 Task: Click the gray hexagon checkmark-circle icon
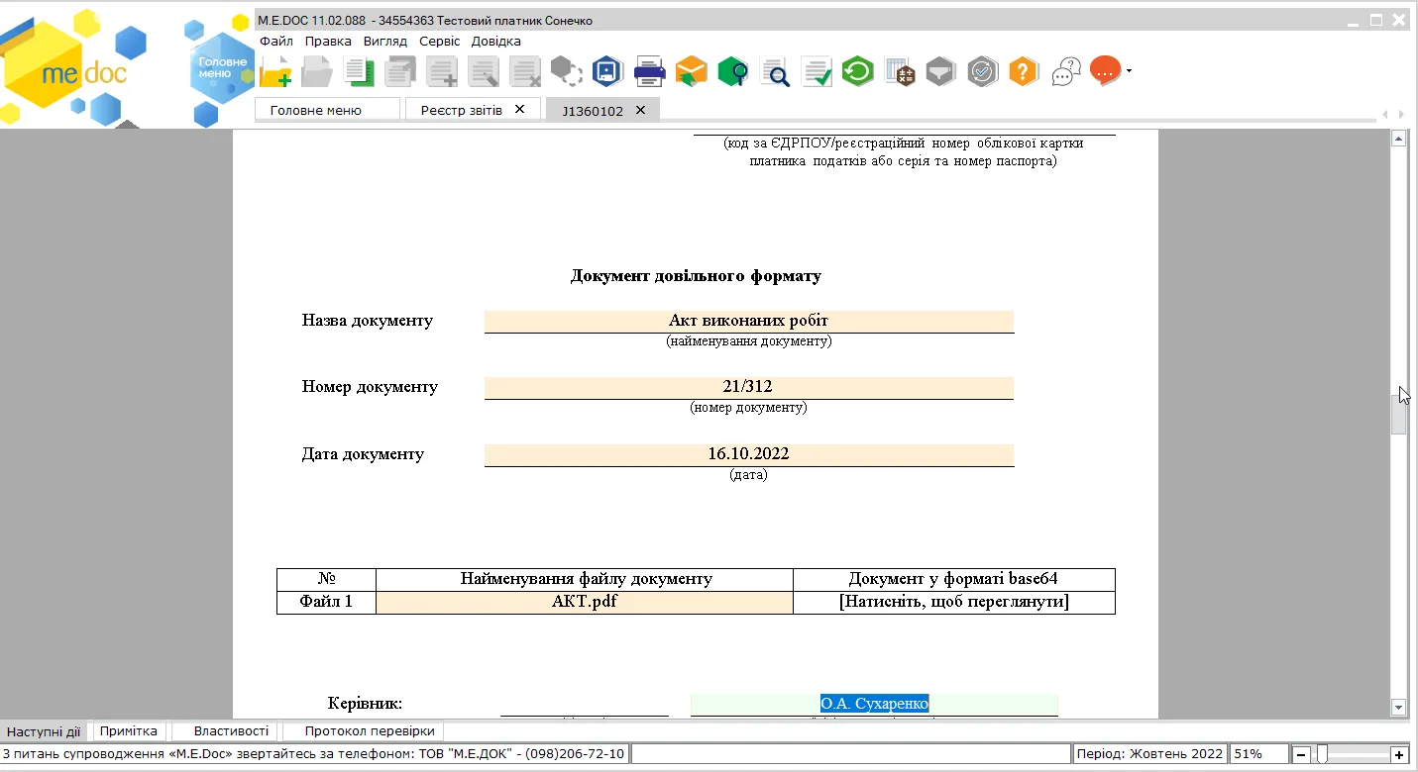point(983,72)
